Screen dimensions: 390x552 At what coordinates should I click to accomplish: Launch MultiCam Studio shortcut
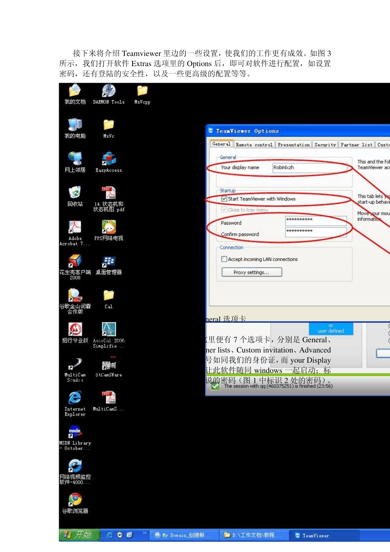point(75,369)
